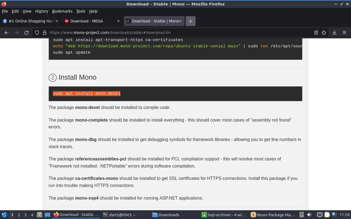
Task: Close the Online Shopping Hack tab
Action: coord(57,21)
